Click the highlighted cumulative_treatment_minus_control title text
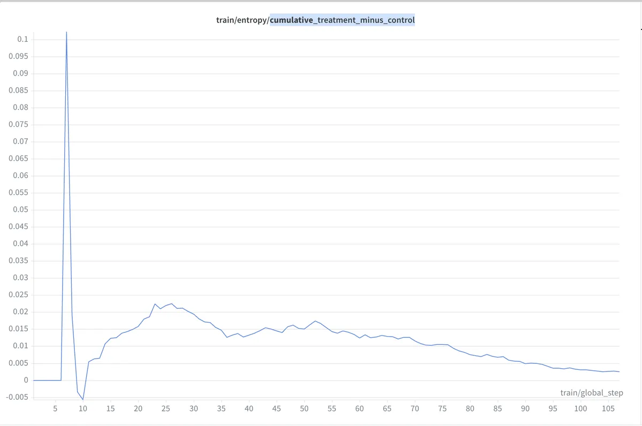 point(342,20)
